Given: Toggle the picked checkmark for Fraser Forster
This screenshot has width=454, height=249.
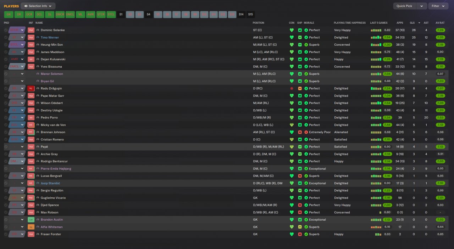Looking at the screenshot, I should coord(6,234).
